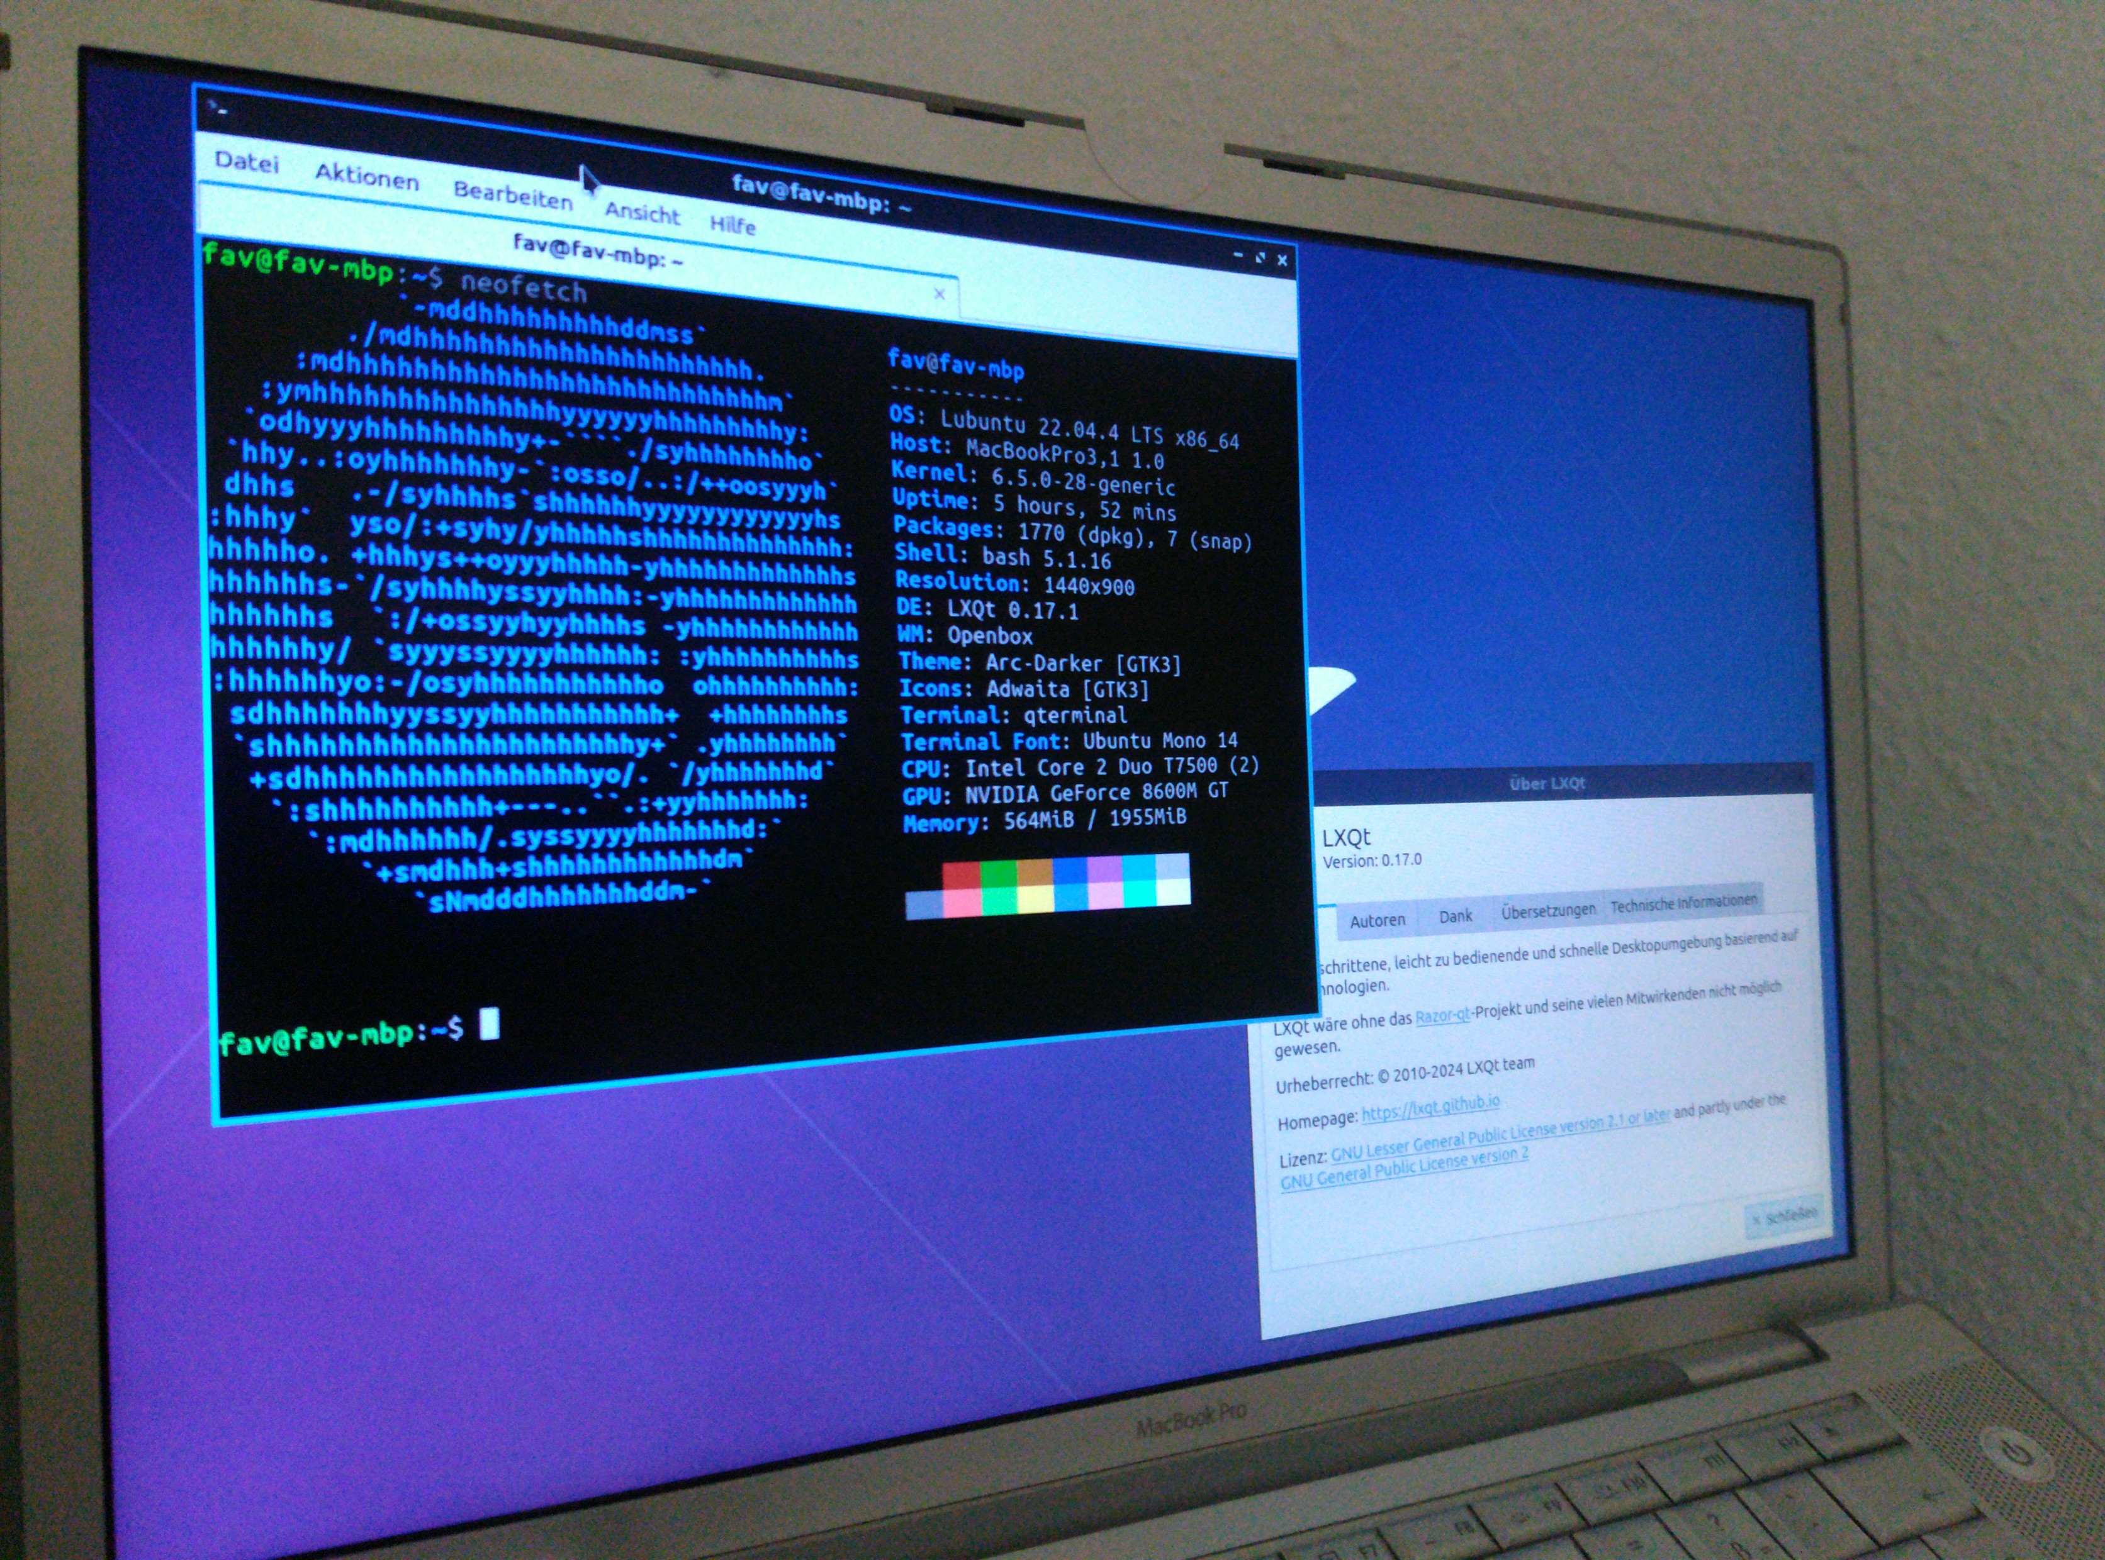Screen dimensions: 2105x1560
Task: Select the CPU line Intel Core 2 Duo T7500
Action: [x=1080, y=767]
